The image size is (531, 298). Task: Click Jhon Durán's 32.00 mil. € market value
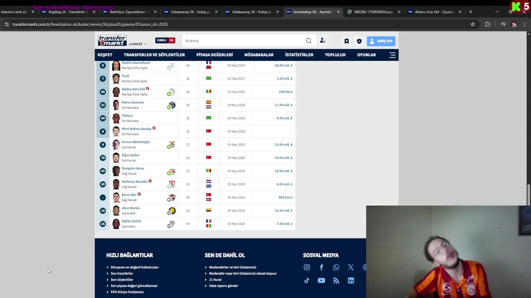point(283,211)
